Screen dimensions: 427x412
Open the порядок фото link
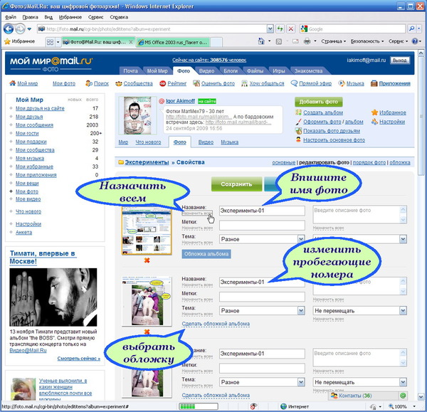[369, 162]
